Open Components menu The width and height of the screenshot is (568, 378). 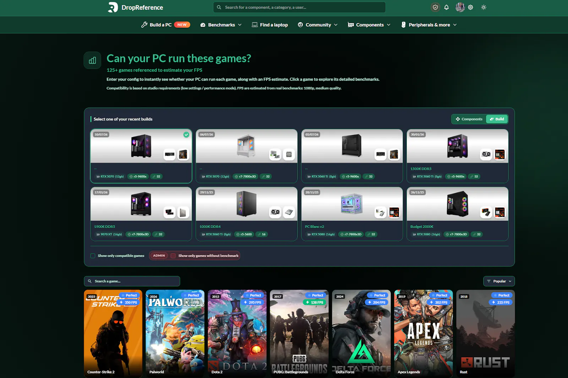pyautogui.click(x=370, y=25)
